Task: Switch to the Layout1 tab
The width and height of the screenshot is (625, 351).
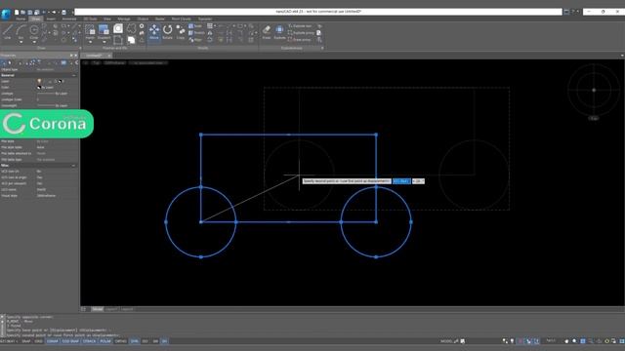Action: click(x=111, y=309)
